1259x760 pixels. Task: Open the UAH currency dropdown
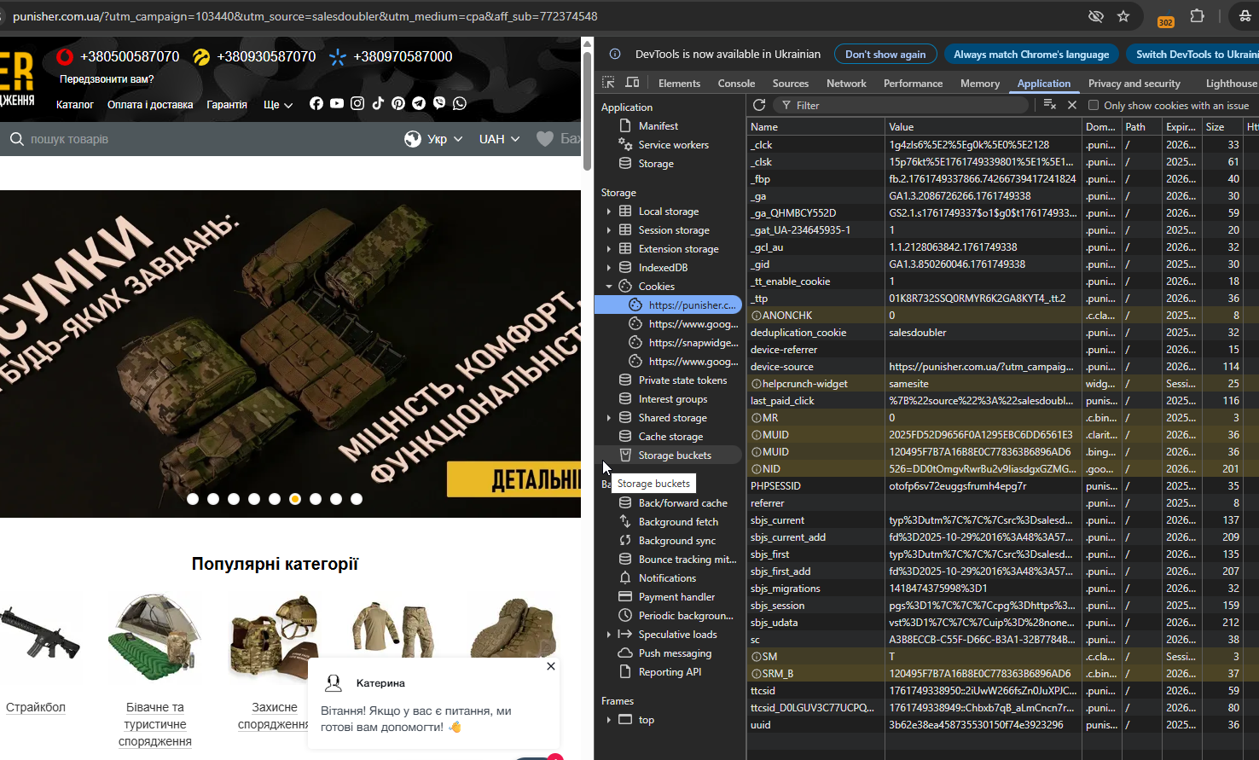pos(499,139)
